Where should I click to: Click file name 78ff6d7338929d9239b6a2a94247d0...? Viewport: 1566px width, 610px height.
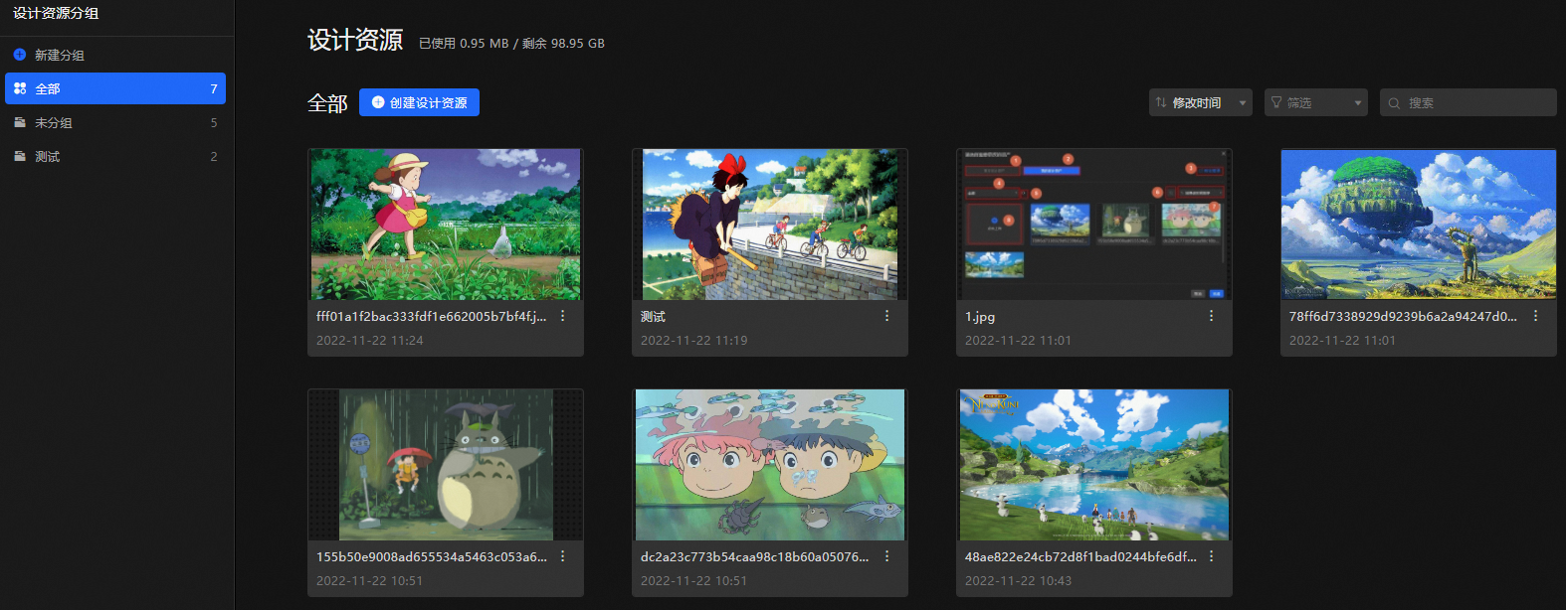(x=1403, y=316)
